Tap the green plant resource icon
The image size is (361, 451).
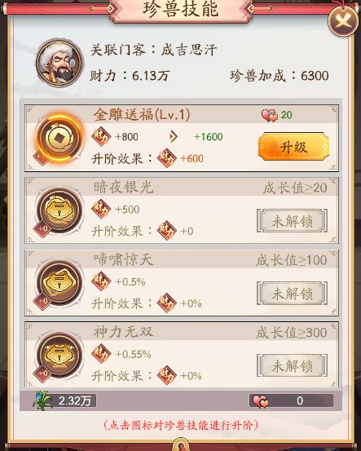[x=42, y=400]
